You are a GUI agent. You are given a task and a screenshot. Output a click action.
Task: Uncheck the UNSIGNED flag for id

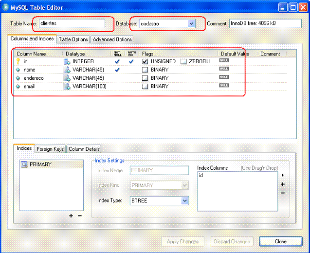(145, 61)
